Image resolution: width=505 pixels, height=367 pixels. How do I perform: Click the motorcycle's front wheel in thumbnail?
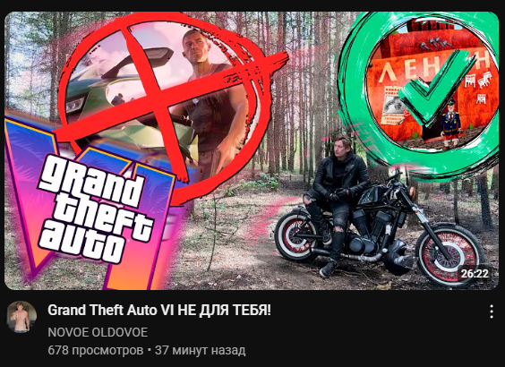click(451, 254)
